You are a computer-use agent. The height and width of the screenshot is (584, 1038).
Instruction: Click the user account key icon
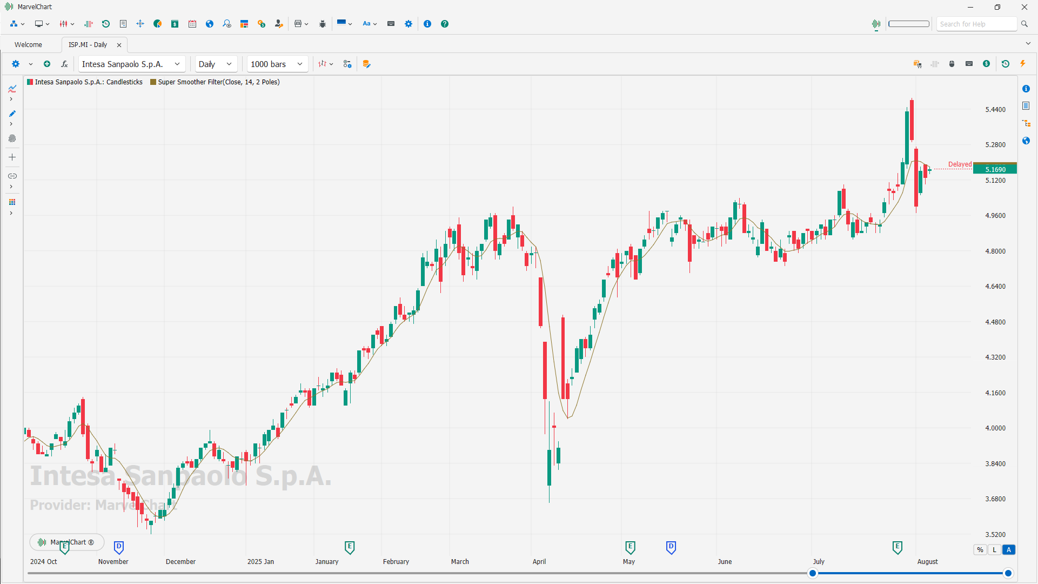(279, 24)
